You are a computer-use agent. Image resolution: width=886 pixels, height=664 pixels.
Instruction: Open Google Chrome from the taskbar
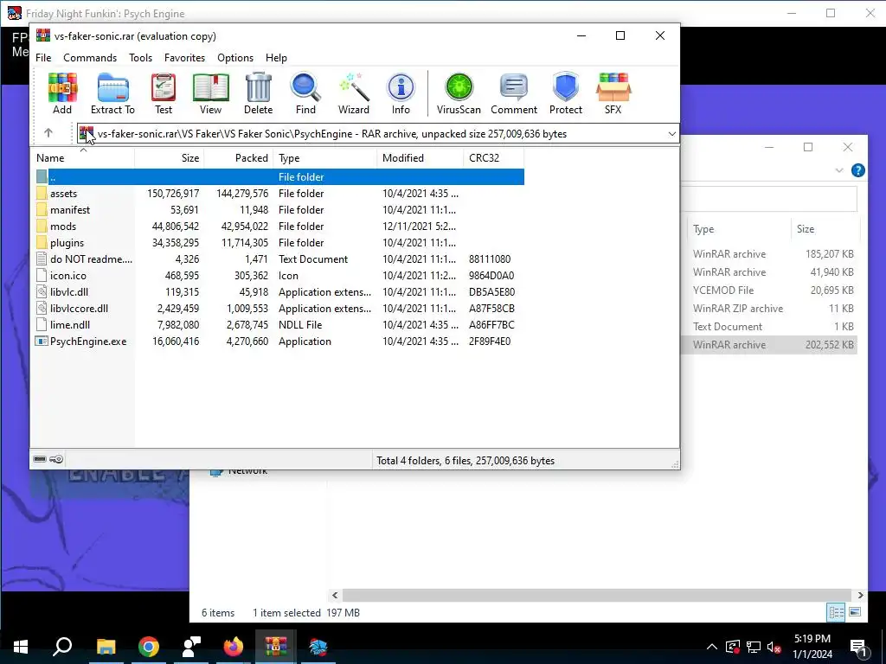coord(148,647)
